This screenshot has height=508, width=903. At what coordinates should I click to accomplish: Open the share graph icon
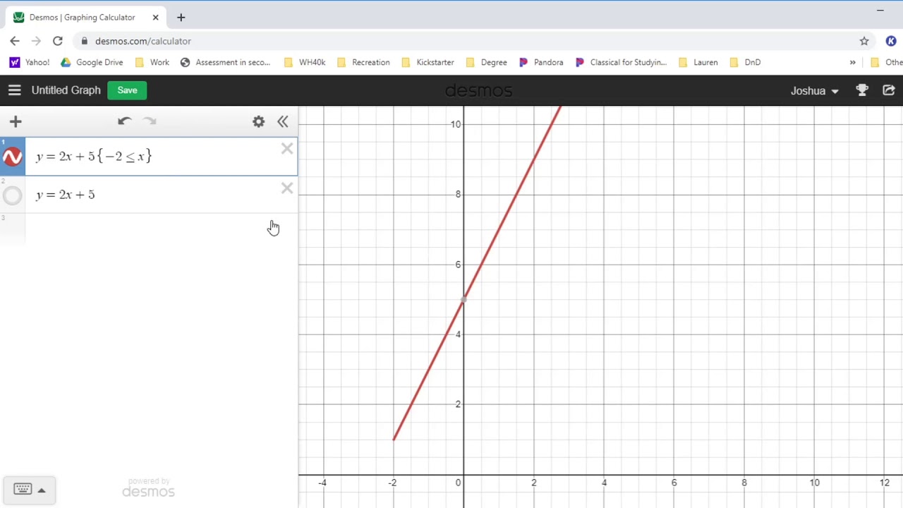coord(889,90)
